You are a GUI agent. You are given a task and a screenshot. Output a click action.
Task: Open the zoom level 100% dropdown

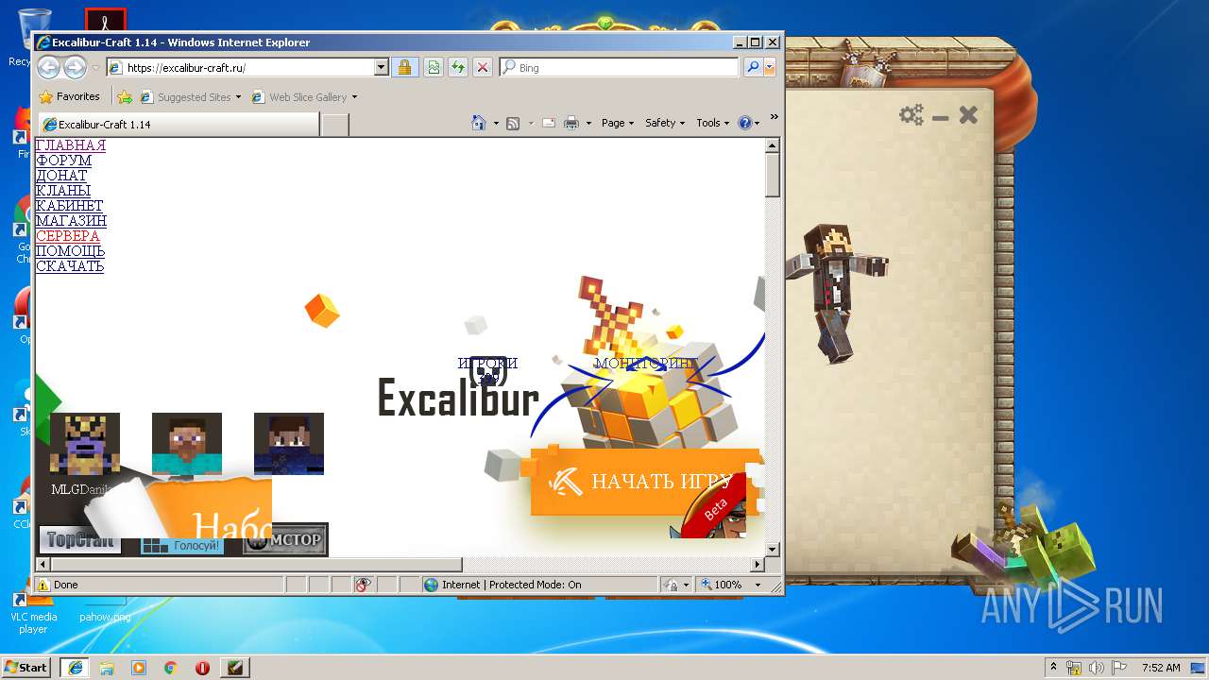point(758,585)
